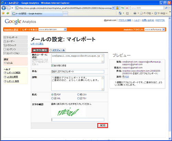Screen dimensions: 172x141
Task: Select the メールの設定 - Google Analytics tab
Action: [x=37, y=13]
